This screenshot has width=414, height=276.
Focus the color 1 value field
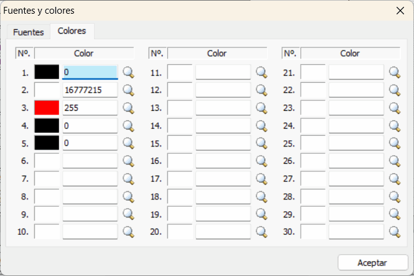pyautogui.click(x=90, y=72)
